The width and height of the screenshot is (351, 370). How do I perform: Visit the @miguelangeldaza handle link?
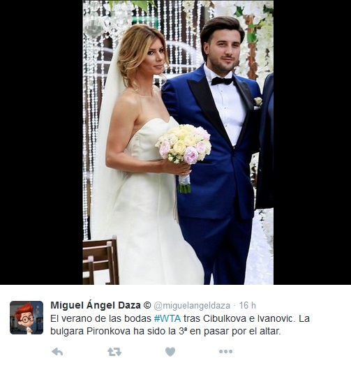click(192, 306)
